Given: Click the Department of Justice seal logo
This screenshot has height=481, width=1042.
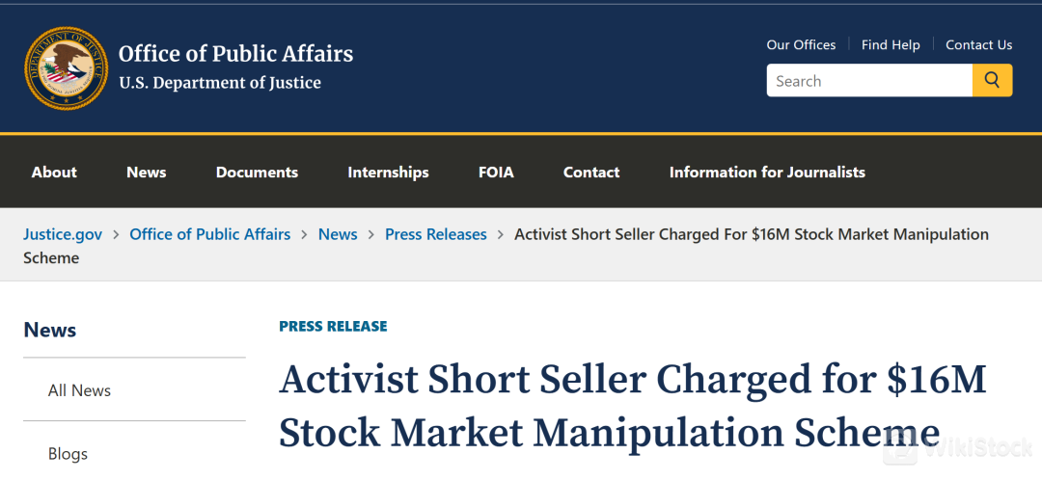Looking at the screenshot, I should [x=66, y=67].
